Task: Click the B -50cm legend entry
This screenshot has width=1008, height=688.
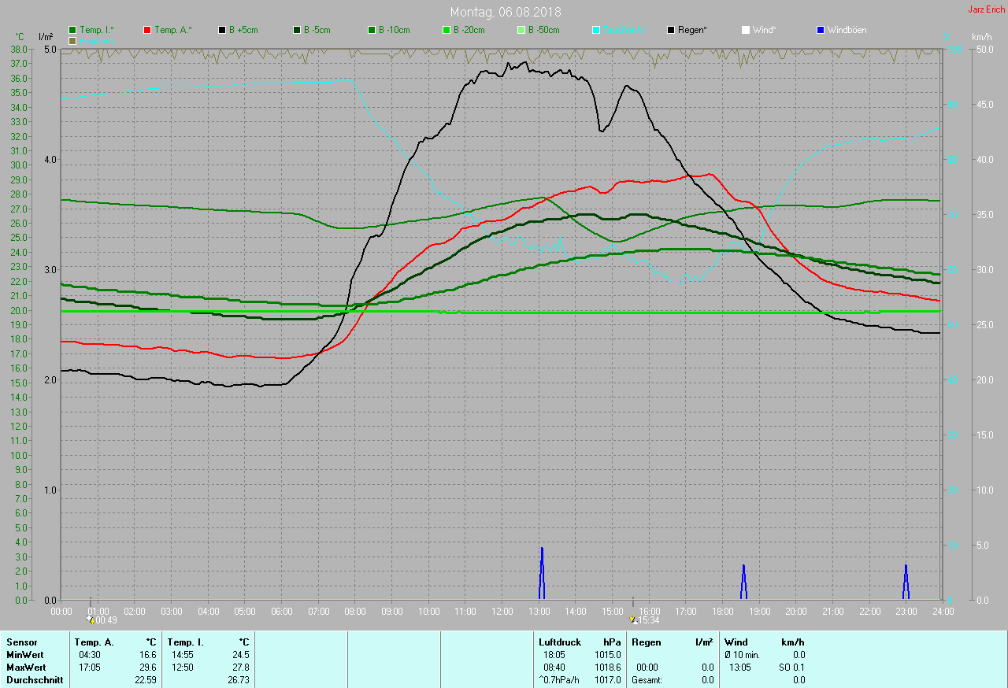Action: [x=538, y=30]
